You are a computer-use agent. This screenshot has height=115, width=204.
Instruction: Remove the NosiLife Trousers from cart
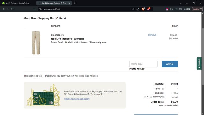152,35
